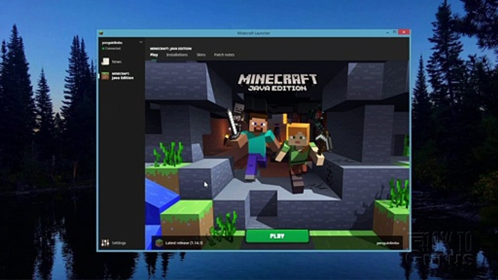Click the grass block icon beside Latest release
Viewport: 498px width, 280px height.
[x=159, y=243]
